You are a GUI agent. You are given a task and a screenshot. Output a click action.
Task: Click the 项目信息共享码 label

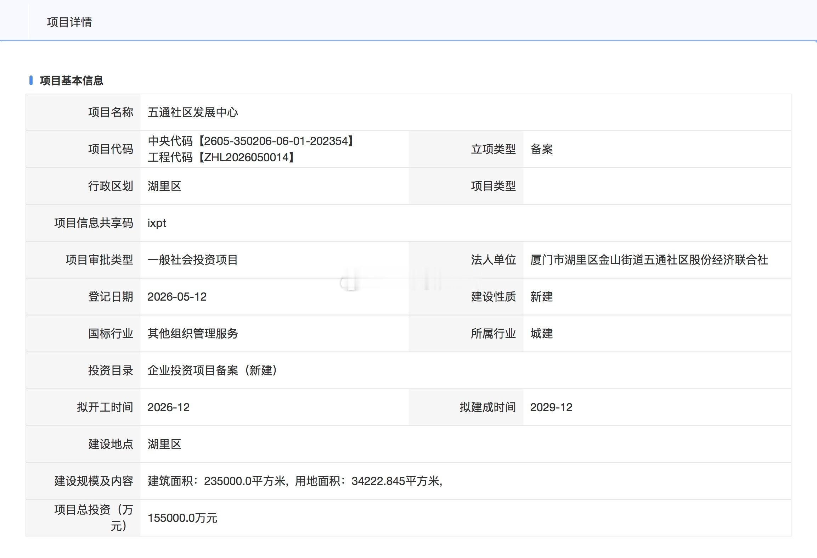94,223
